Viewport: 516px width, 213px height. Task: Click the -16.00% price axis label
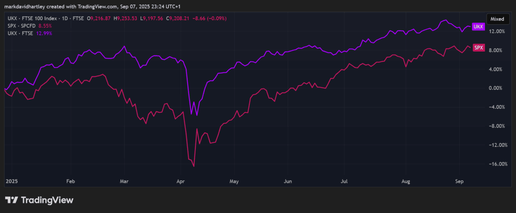494,164
